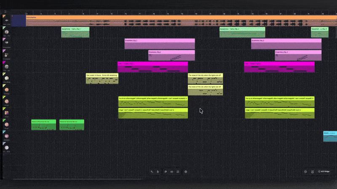Open the mixer icon in bottom toolbar
Screen dimensions: 337x189
point(166,171)
